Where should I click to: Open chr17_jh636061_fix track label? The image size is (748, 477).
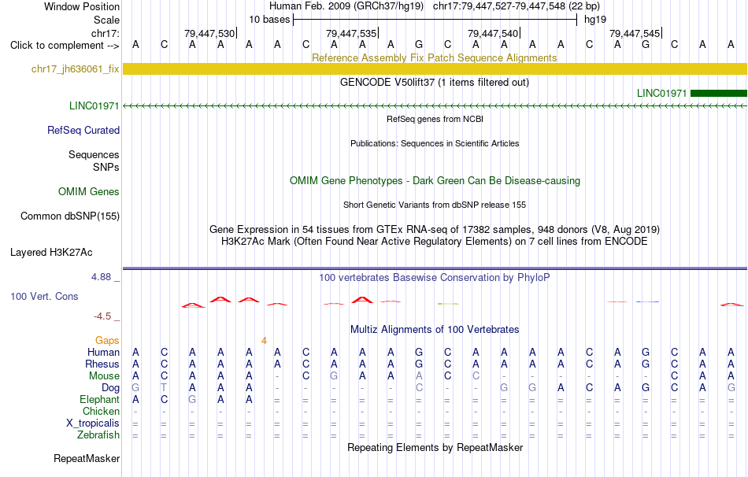76,68
